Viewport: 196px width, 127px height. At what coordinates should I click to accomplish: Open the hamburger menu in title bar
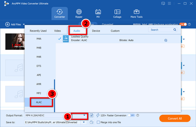tap(169, 3)
